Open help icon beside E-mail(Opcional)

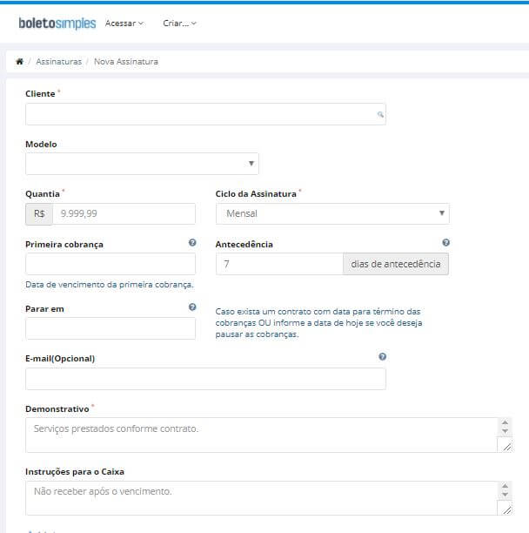pyautogui.click(x=382, y=356)
